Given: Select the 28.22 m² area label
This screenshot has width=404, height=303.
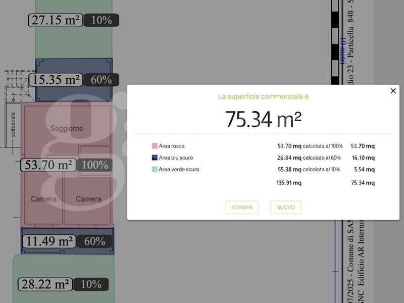Looking at the screenshot, I should 45,284.
